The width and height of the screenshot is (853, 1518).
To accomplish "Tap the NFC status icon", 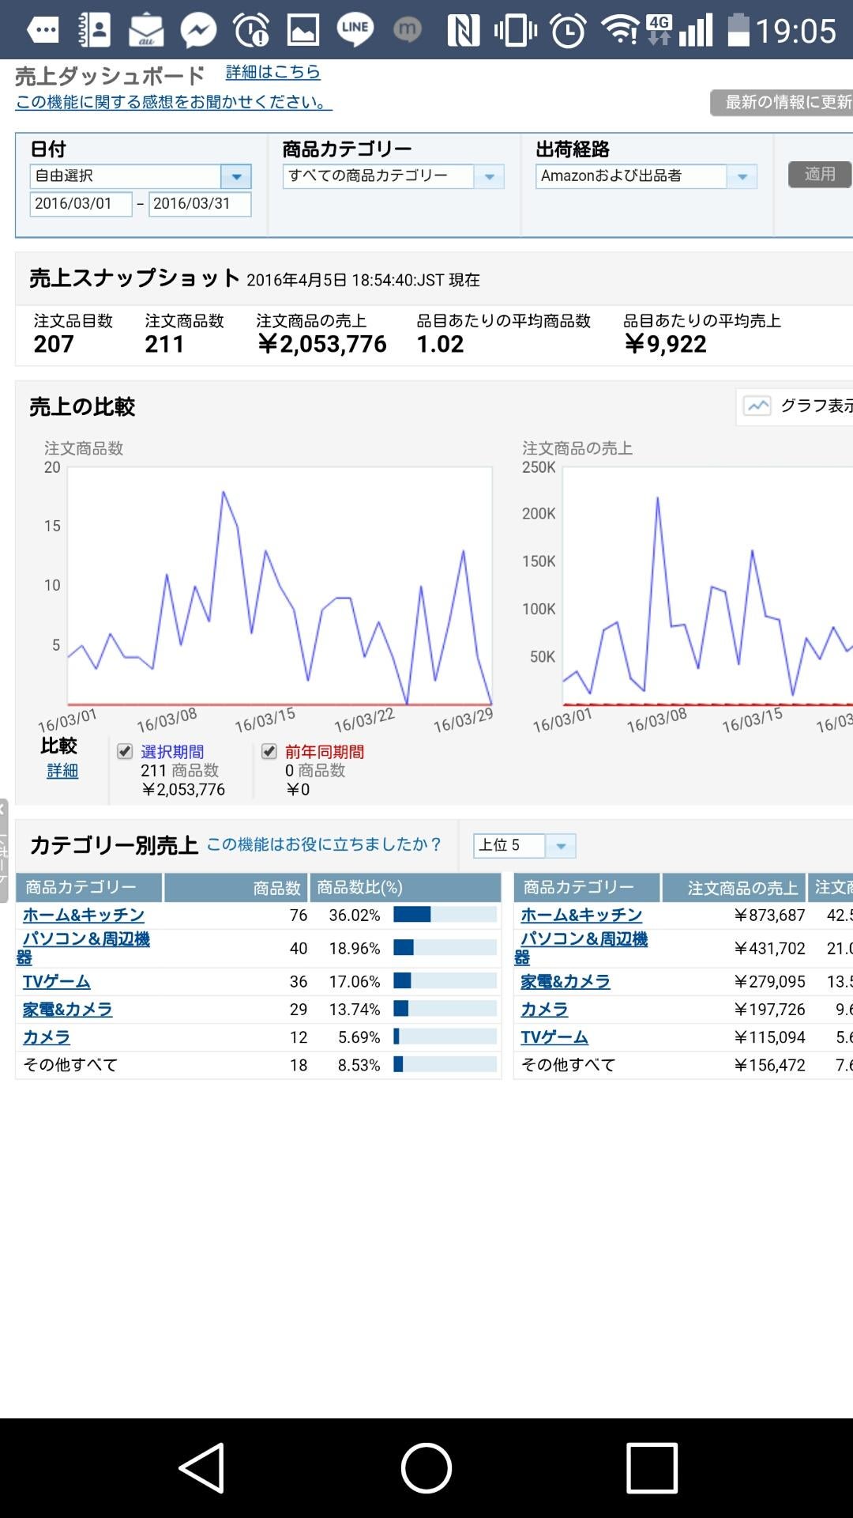I will click(x=464, y=31).
